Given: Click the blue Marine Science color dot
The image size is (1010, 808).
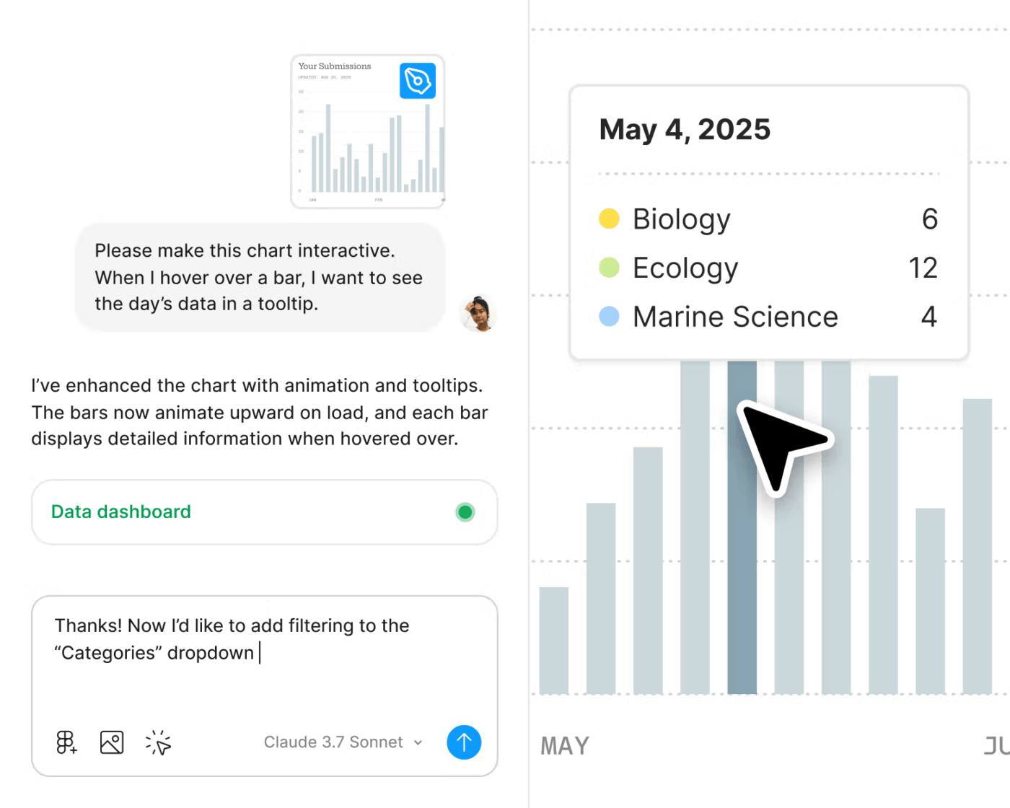Looking at the screenshot, I should 610,317.
